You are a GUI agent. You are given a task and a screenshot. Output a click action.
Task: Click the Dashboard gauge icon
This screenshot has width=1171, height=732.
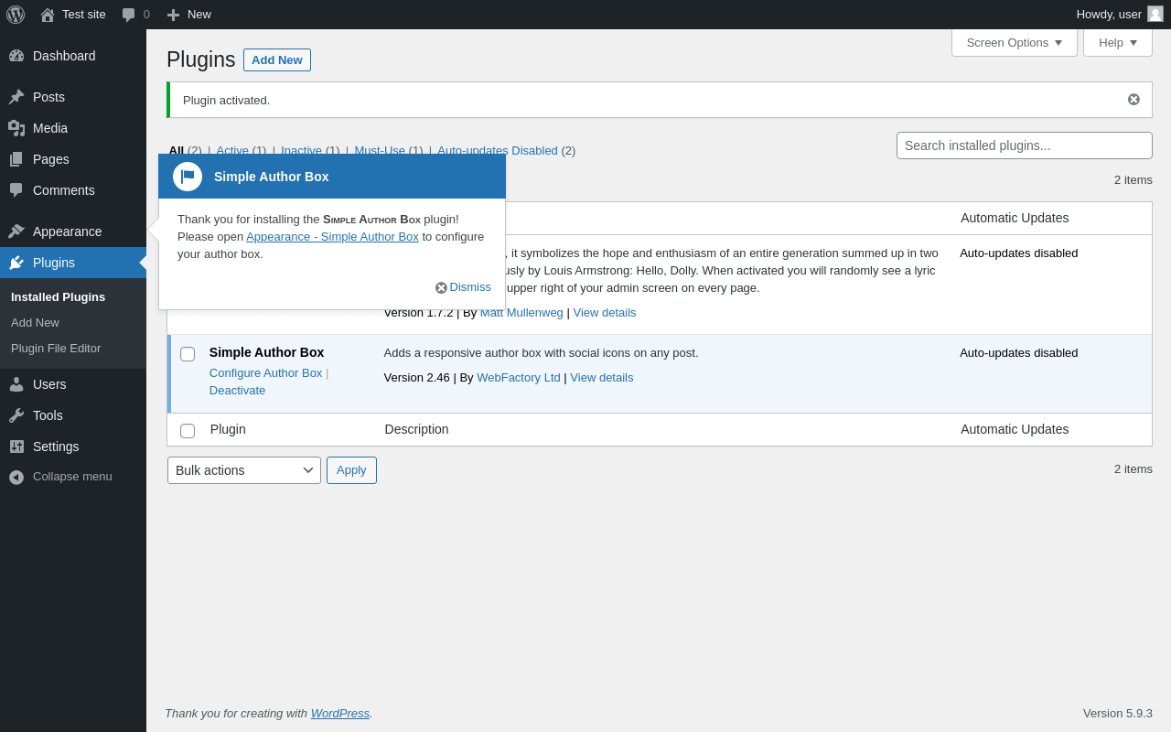pyautogui.click(x=16, y=56)
